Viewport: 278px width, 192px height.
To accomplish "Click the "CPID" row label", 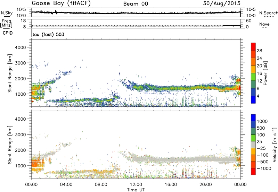I will point(8,33).
